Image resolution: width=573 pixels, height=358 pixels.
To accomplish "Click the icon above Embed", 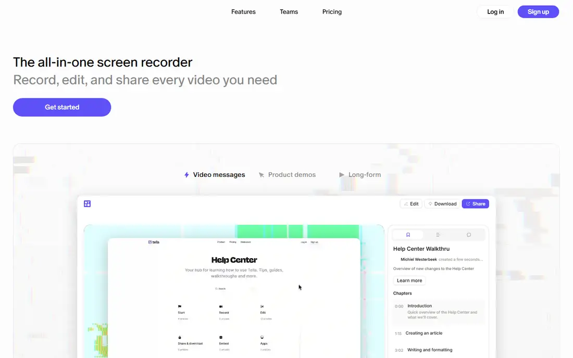I will [x=221, y=337].
